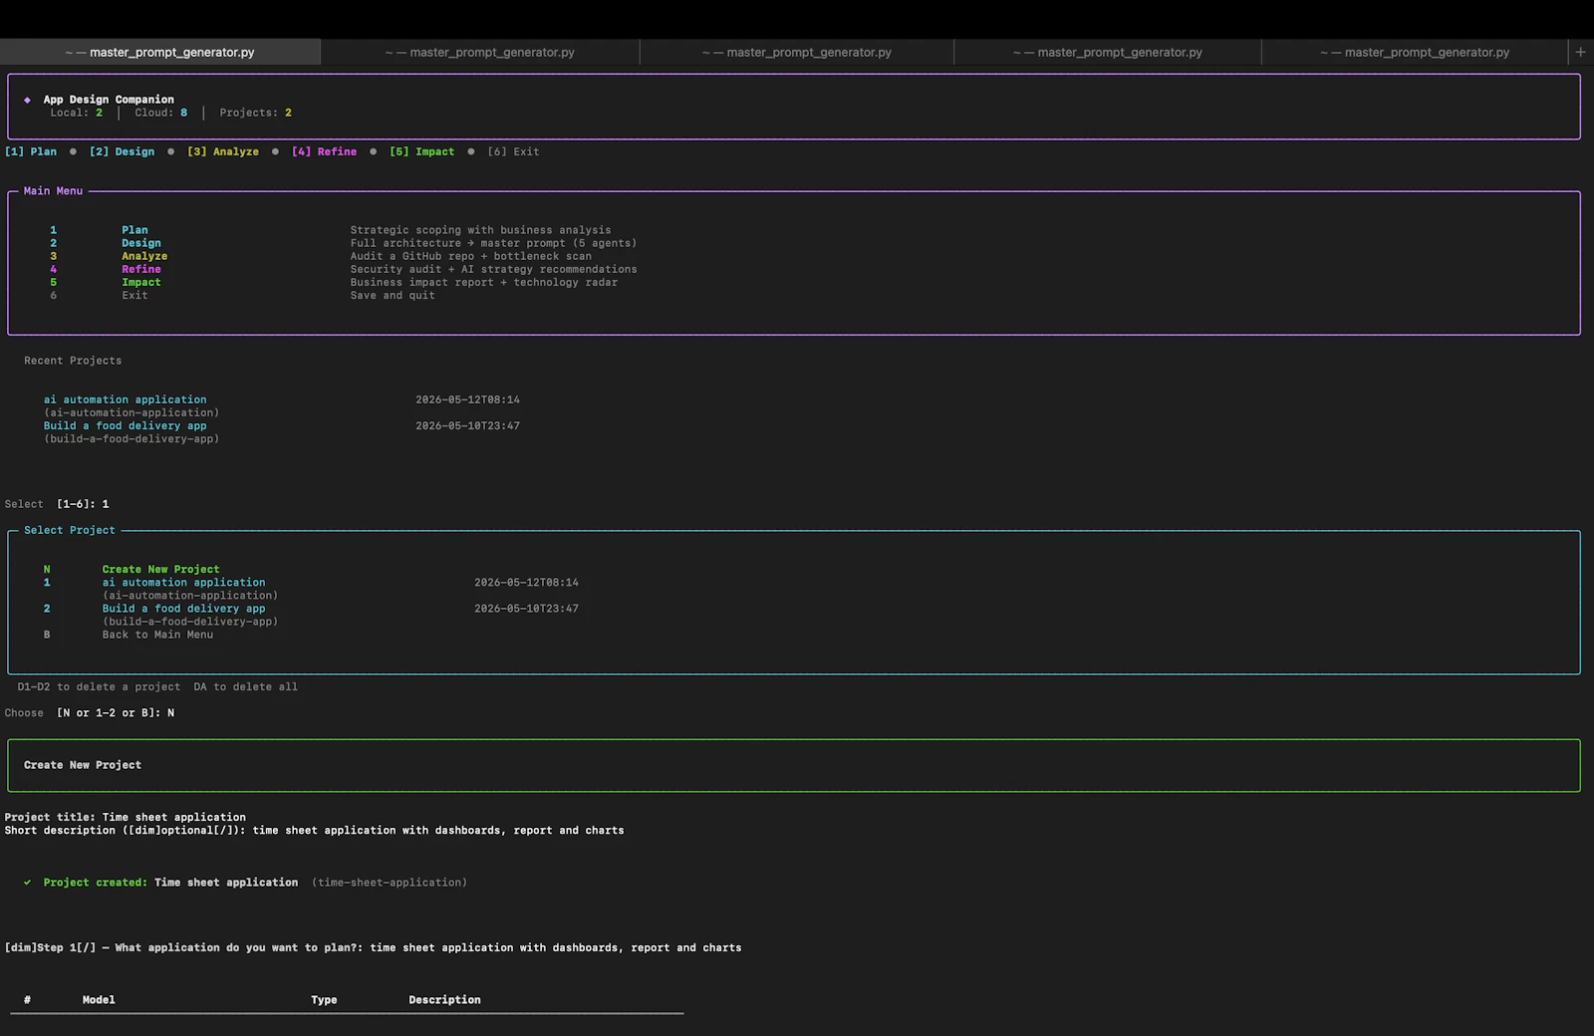Click 'Build a food delivery app' under Recent Projects
Image resolution: width=1594 pixels, height=1036 pixels.
[x=126, y=425]
